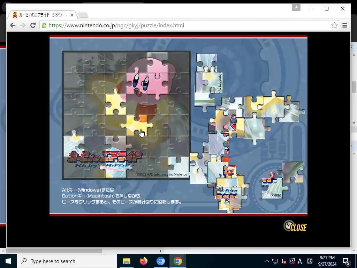Open blue Chromium icon in taskbar
The image size is (357, 268).
click(160, 261)
